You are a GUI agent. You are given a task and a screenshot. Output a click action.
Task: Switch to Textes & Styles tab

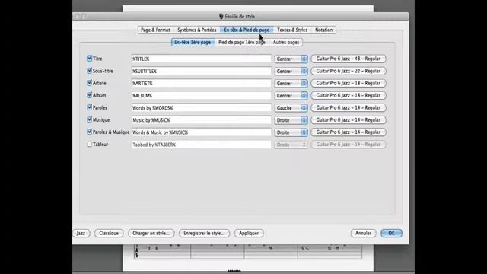pyautogui.click(x=292, y=30)
